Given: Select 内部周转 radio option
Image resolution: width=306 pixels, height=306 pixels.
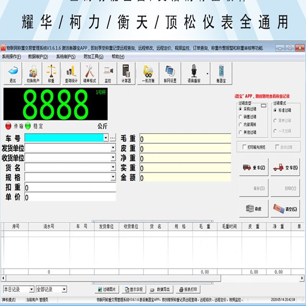Looking at the screenshot, I should coord(240,125).
